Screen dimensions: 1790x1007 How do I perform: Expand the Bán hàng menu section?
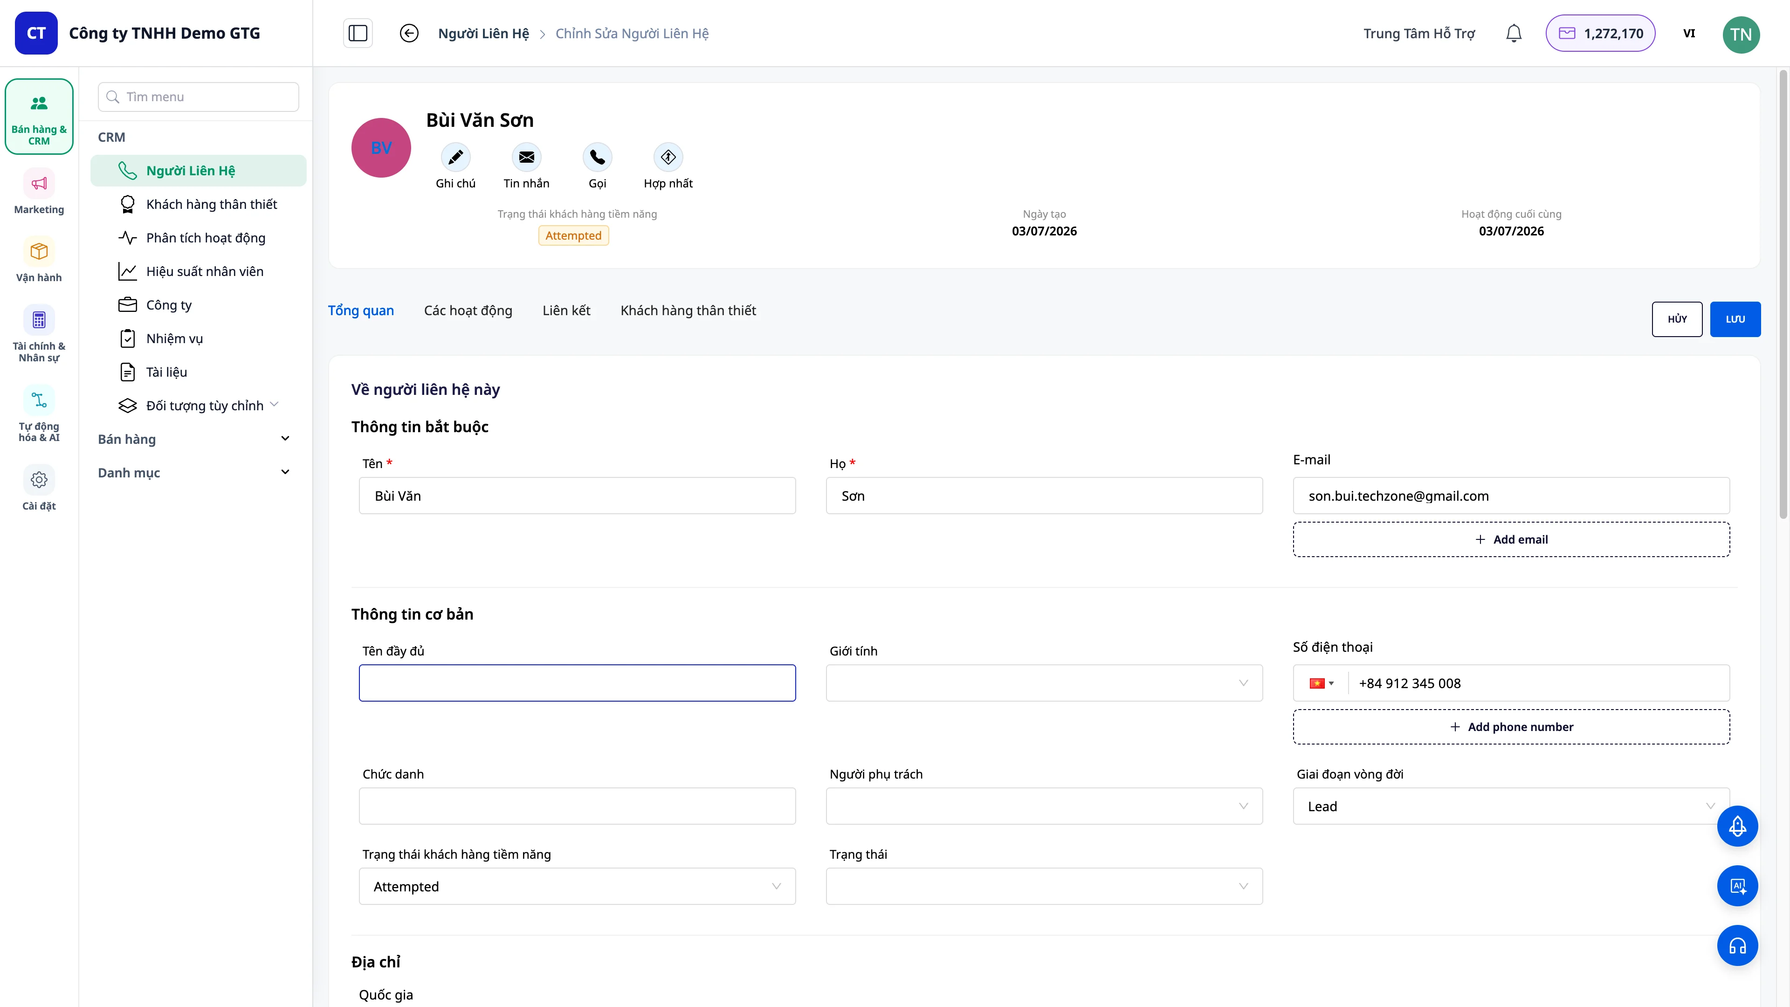[x=194, y=439]
